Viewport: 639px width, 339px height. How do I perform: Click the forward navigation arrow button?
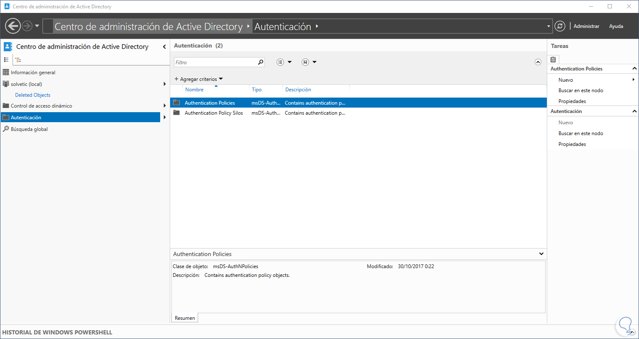[27, 26]
